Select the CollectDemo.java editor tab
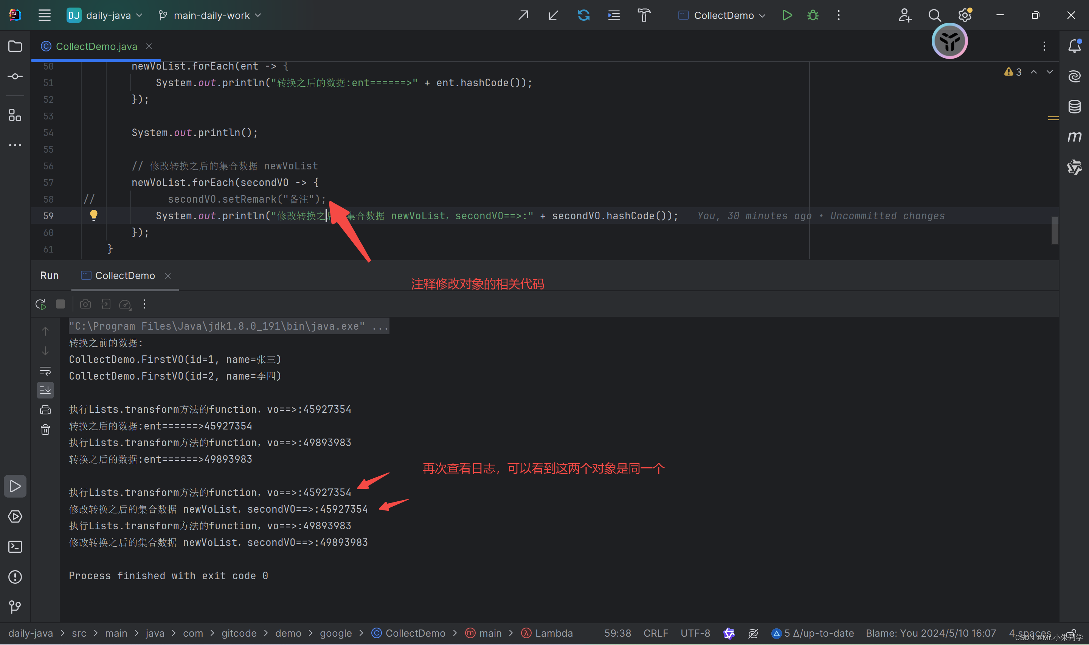Image resolution: width=1089 pixels, height=645 pixels. click(x=96, y=46)
